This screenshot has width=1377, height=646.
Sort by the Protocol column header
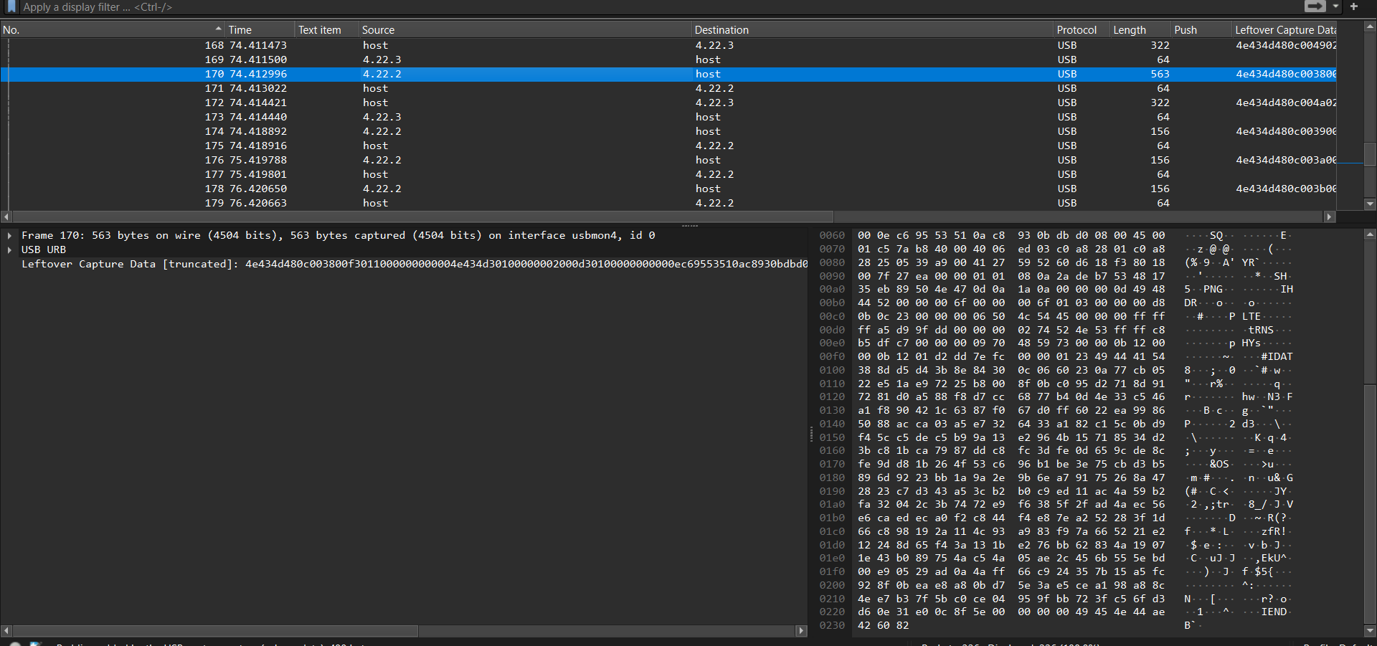pos(1082,29)
